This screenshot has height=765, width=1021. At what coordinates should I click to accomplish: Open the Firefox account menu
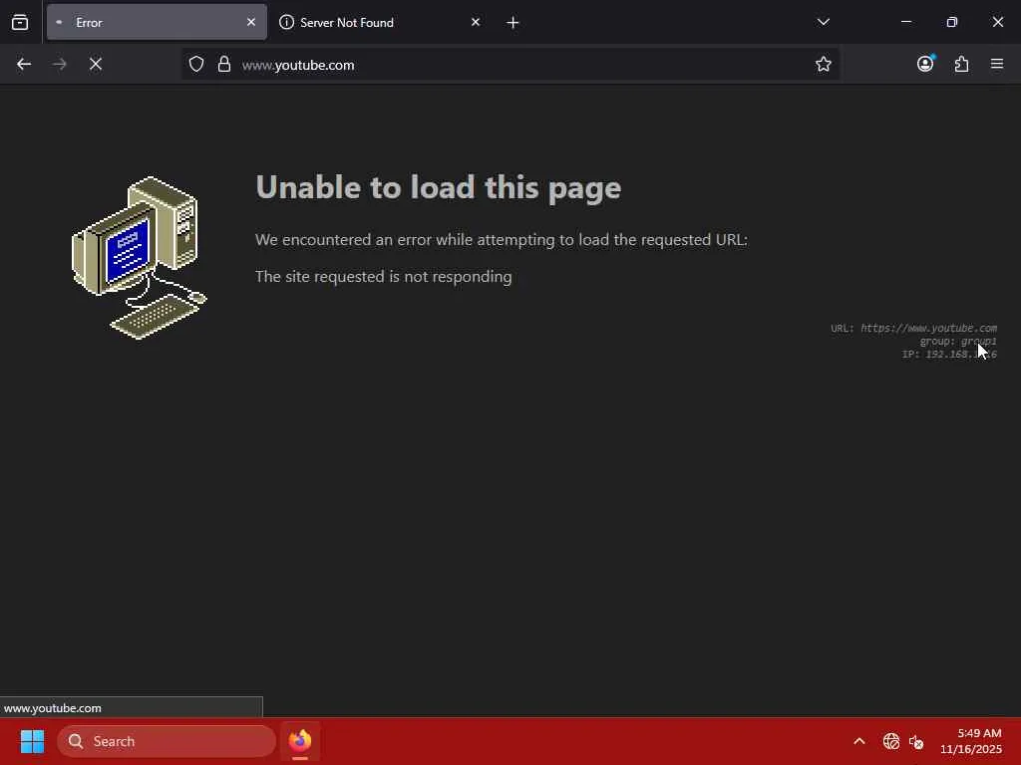pyautogui.click(x=925, y=63)
